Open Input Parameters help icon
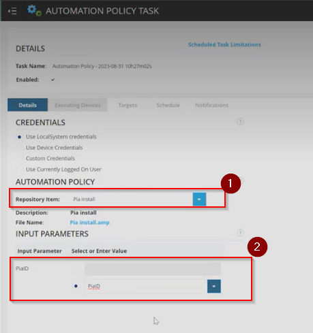Viewport: 313px width, 333px height. (240, 233)
